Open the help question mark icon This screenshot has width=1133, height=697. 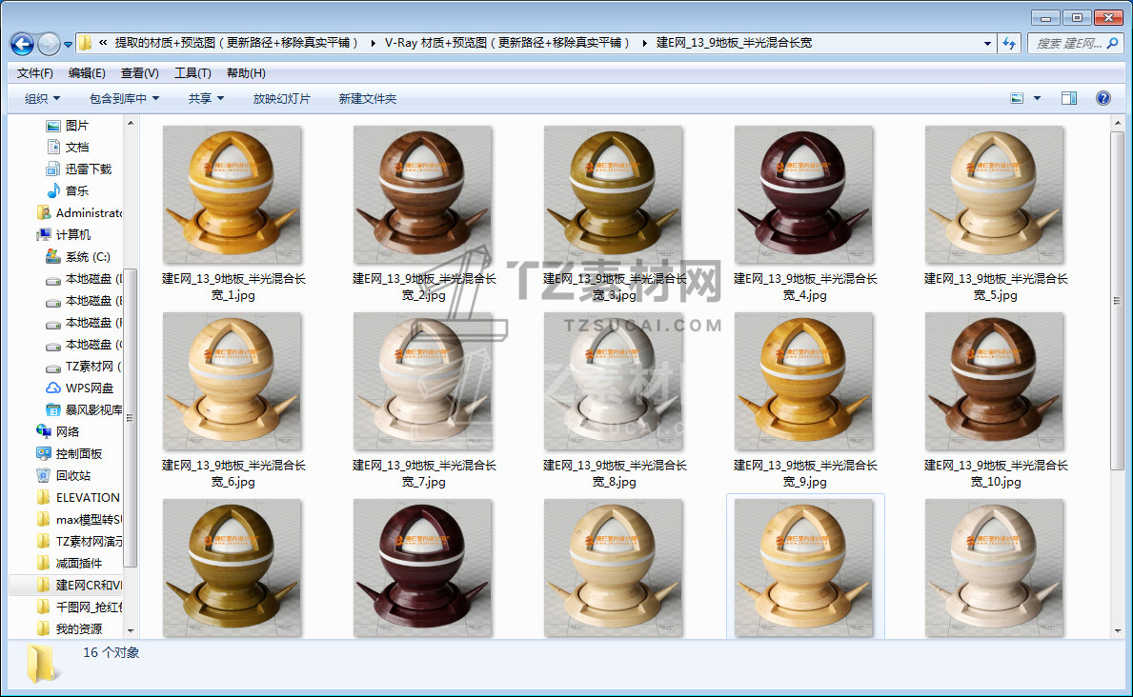pyautogui.click(x=1103, y=98)
